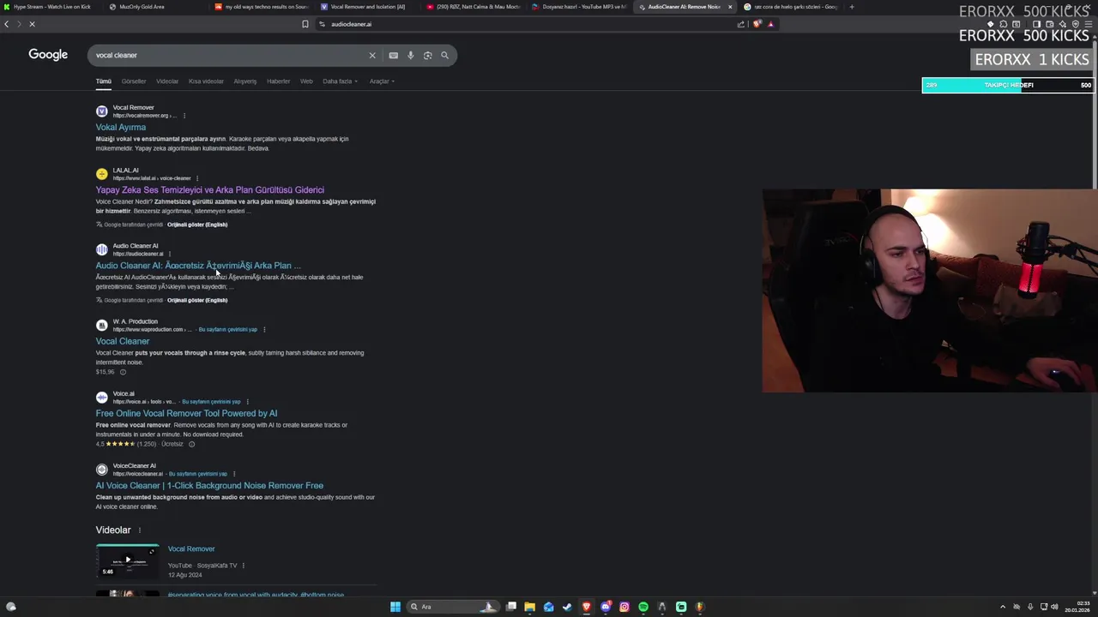Open Audio Cleaner AI result link

(x=198, y=266)
